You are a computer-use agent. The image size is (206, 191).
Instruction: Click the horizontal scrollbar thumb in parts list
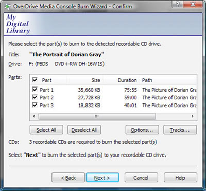coord(97,116)
